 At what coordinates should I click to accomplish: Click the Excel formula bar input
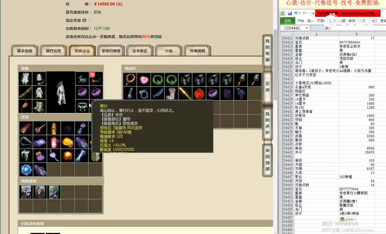(x=358, y=28)
